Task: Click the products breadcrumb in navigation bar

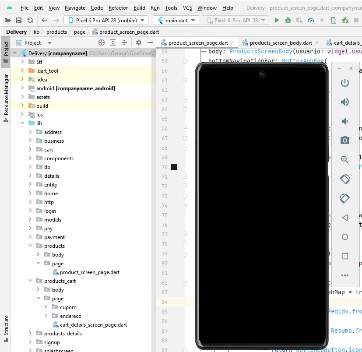Action: click(57, 32)
